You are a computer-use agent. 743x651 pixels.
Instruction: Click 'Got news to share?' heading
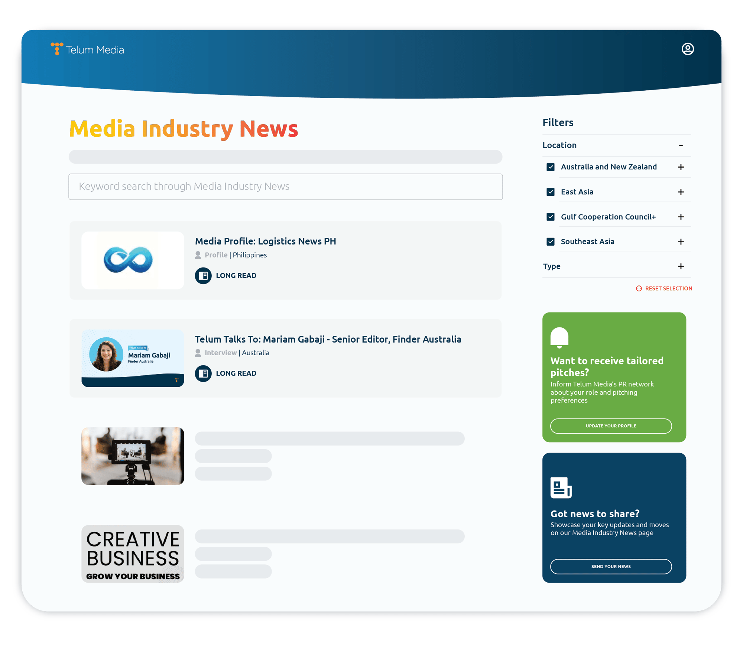tap(595, 514)
